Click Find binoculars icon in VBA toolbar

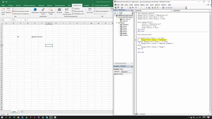tap(133, 8)
